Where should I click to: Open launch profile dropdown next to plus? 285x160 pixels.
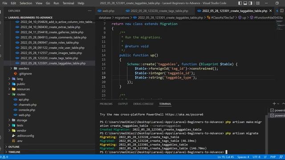(278, 104)
